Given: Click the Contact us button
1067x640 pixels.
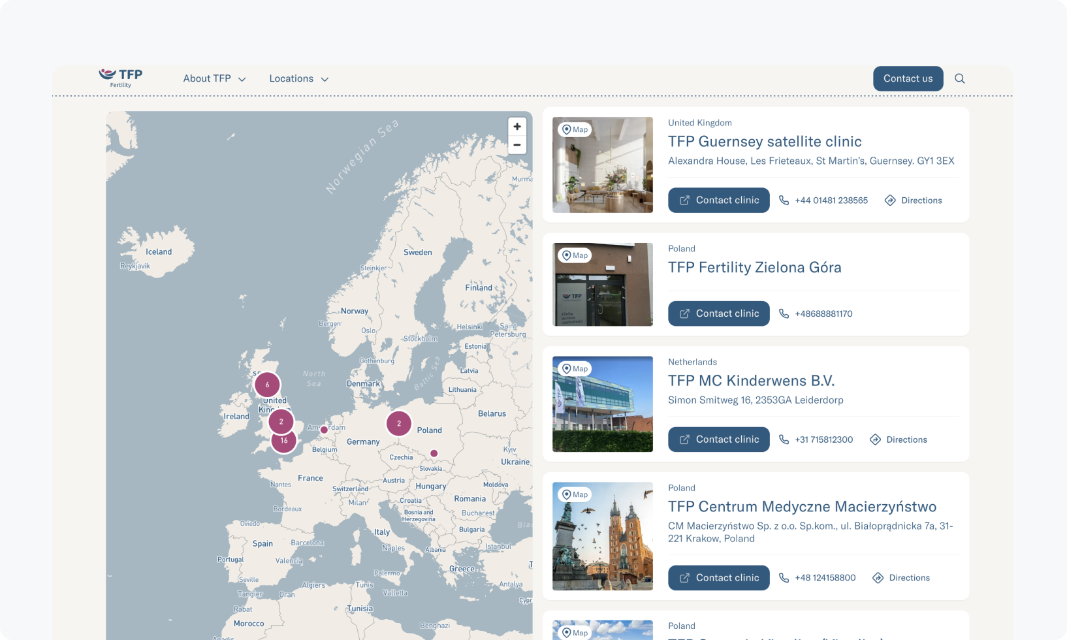Looking at the screenshot, I should coord(908,78).
